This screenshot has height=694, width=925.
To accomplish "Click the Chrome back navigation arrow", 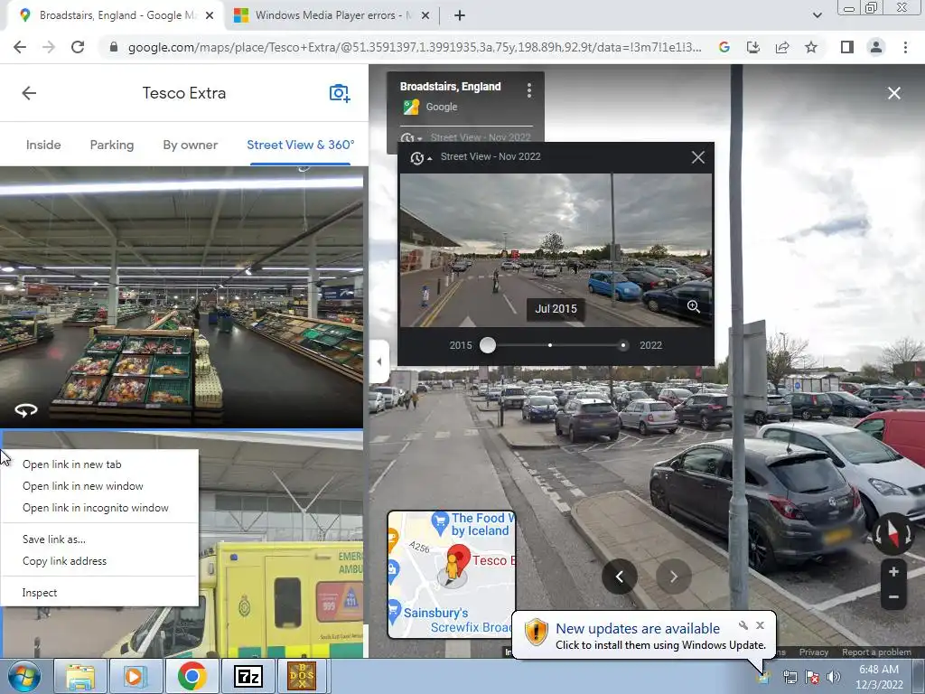I will (20, 47).
